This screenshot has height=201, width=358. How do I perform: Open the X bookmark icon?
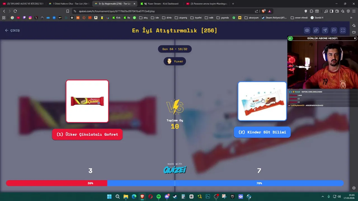pos(36,18)
